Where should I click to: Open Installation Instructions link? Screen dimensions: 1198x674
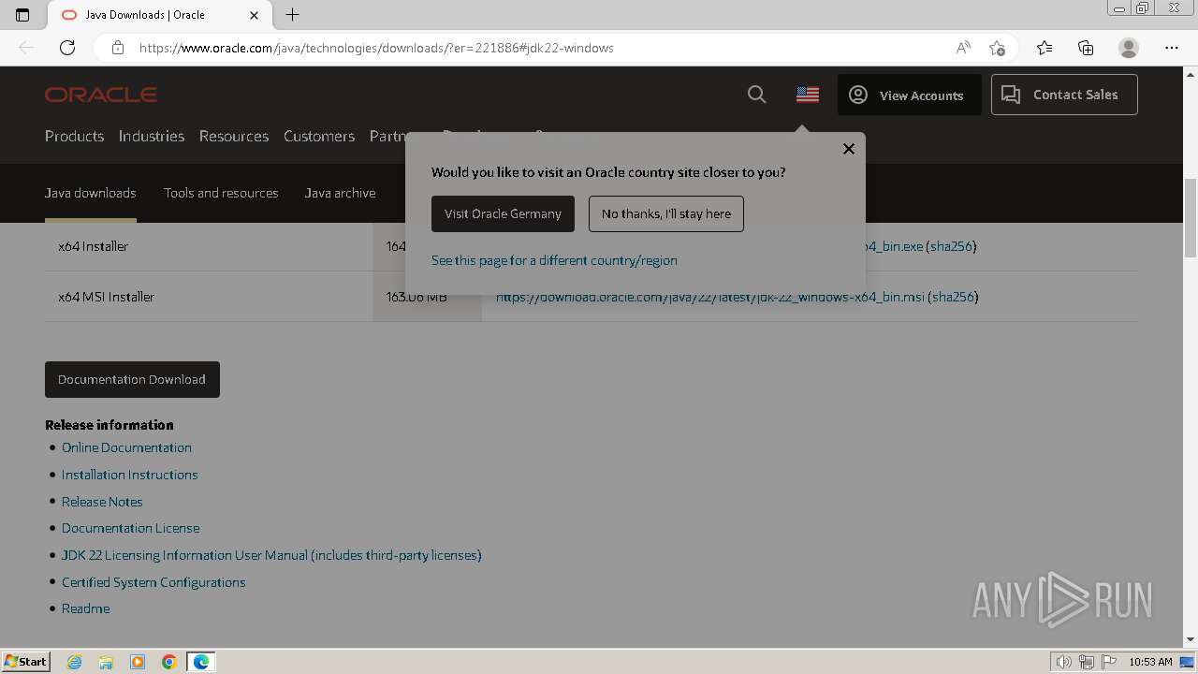[130, 475]
